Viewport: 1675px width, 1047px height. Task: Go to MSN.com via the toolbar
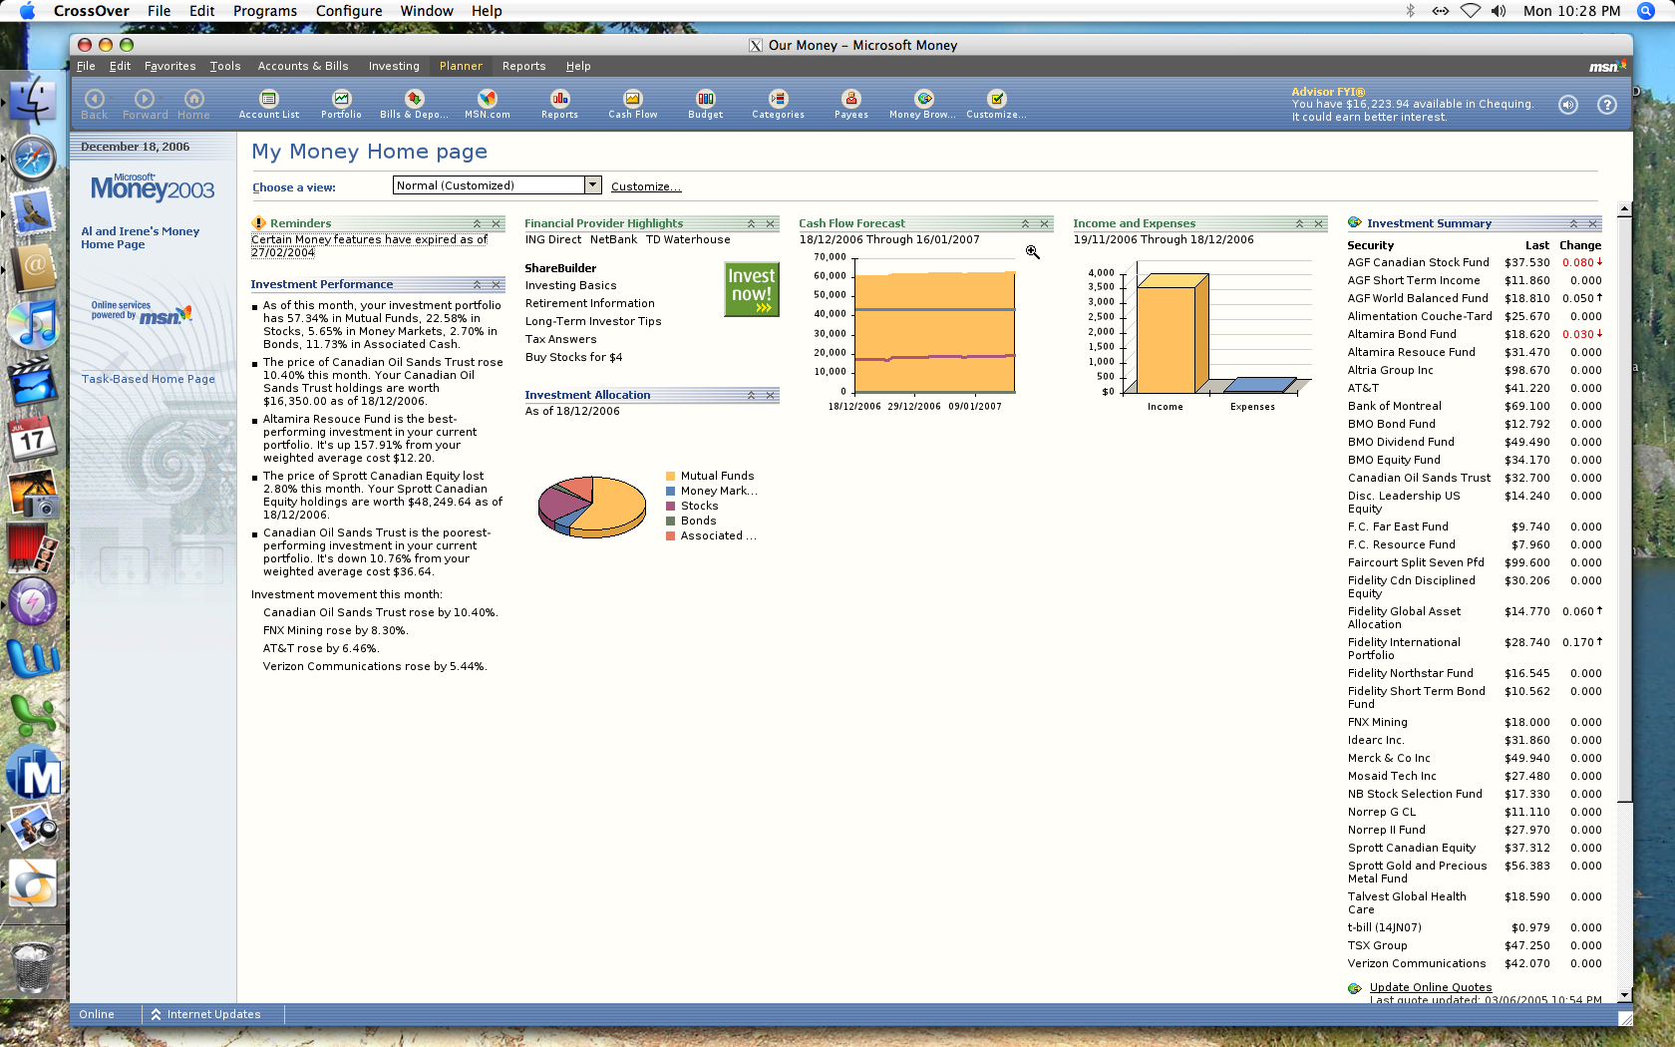point(486,104)
